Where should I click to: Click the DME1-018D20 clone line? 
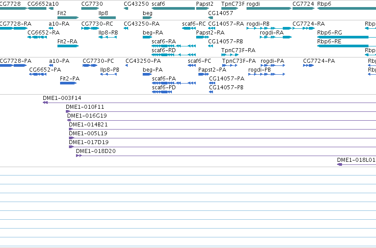click(226, 156)
